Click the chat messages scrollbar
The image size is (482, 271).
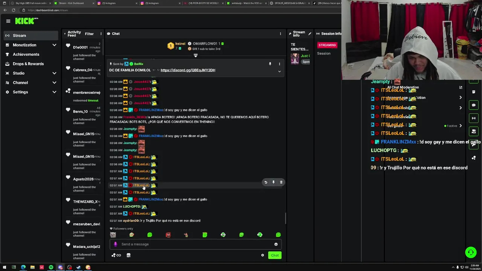coord(285,218)
